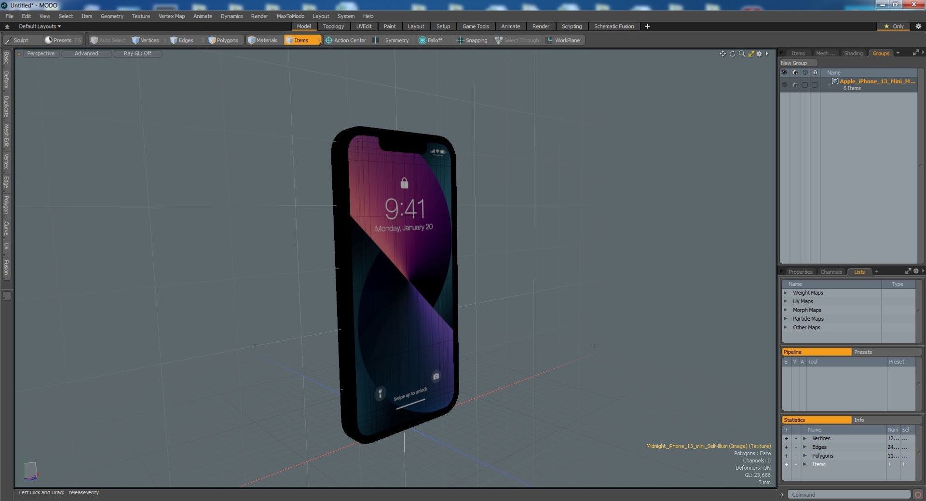Show the Presets section beside Pipeline
The image size is (926, 501).
(886, 352)
